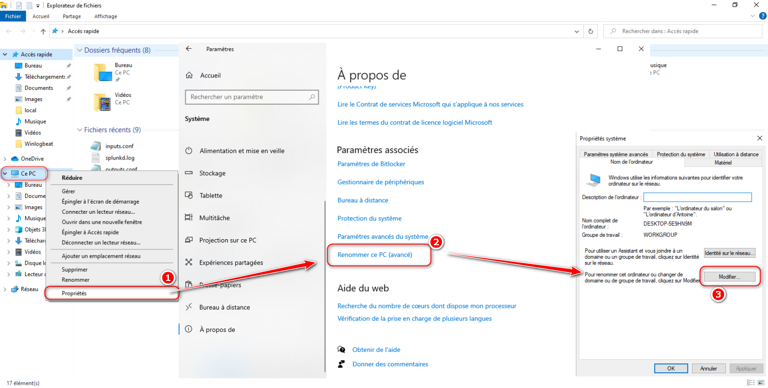768x388 pixels.
Task: Open inputs.conf recent file
Action: pos(119,146)
